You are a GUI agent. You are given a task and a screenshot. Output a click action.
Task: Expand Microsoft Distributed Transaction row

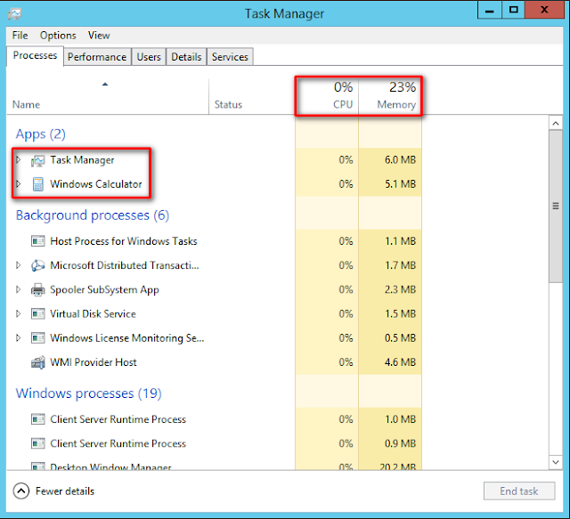[x=18, y=265]
